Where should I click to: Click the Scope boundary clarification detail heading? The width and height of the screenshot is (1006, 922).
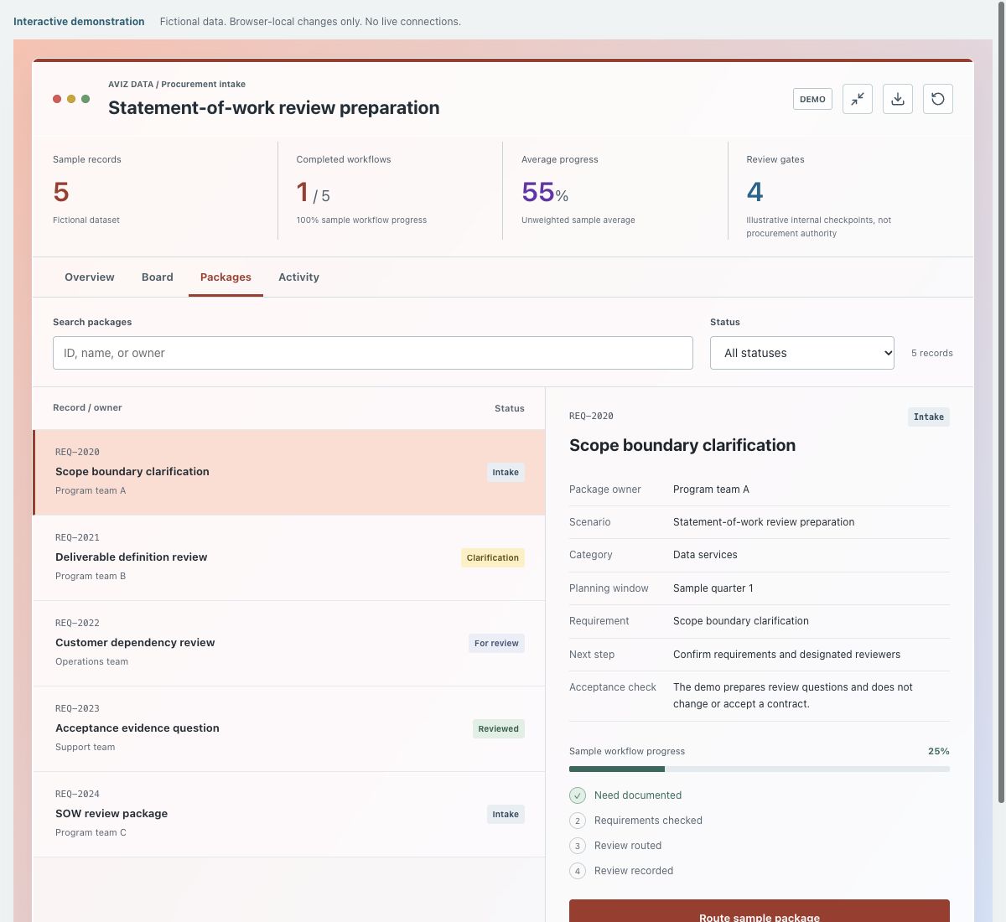(682, 445)
